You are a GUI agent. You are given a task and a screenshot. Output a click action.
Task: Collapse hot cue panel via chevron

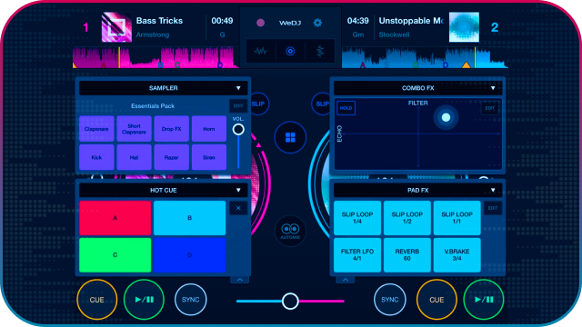tap(240, 280)
